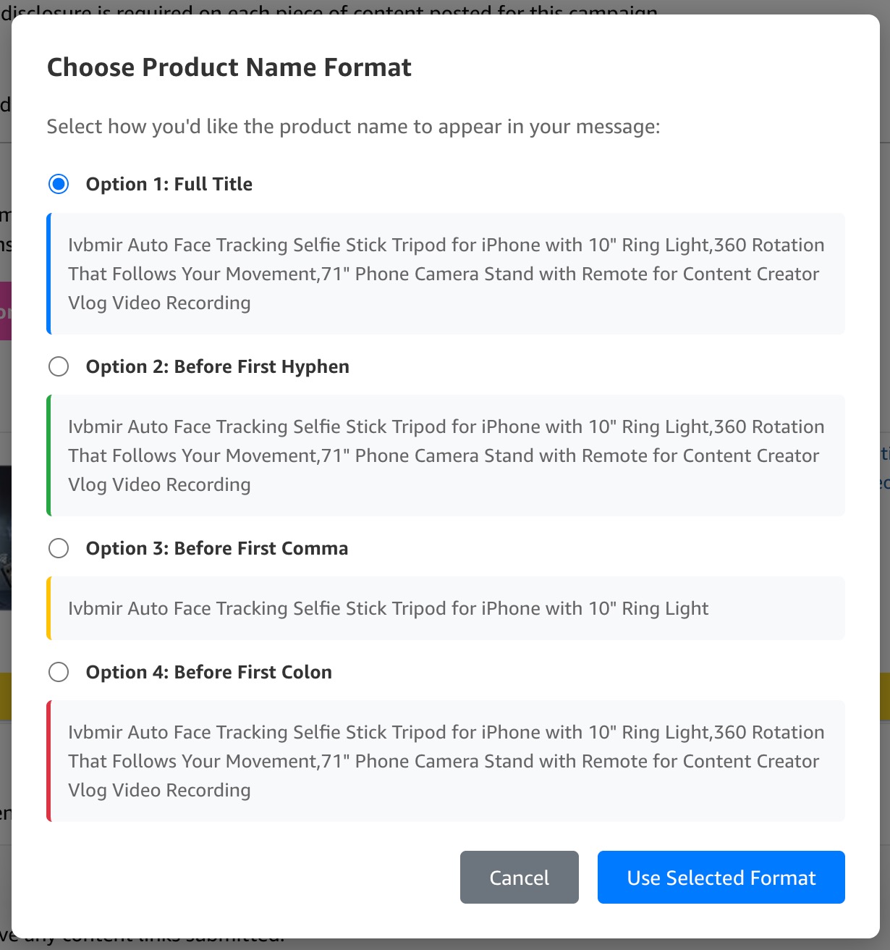Viewport: 890px width, 950px height.
Task: Pick the Before First Colon radio button
Action: pos(59,672)
